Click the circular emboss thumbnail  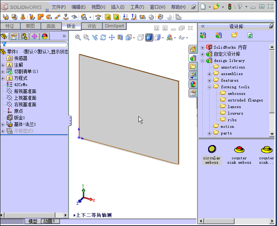pos(212,149)
